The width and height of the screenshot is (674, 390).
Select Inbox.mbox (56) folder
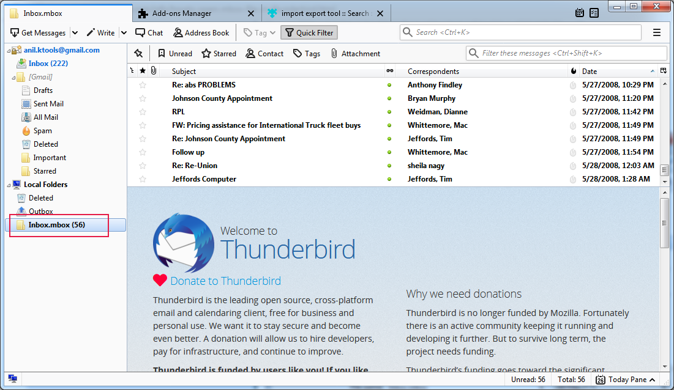(x=66, y=225)
